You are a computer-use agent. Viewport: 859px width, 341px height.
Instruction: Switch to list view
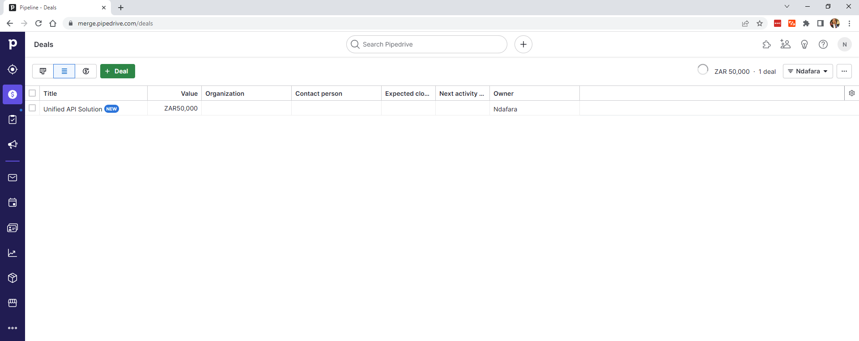[x=64, y=71]
